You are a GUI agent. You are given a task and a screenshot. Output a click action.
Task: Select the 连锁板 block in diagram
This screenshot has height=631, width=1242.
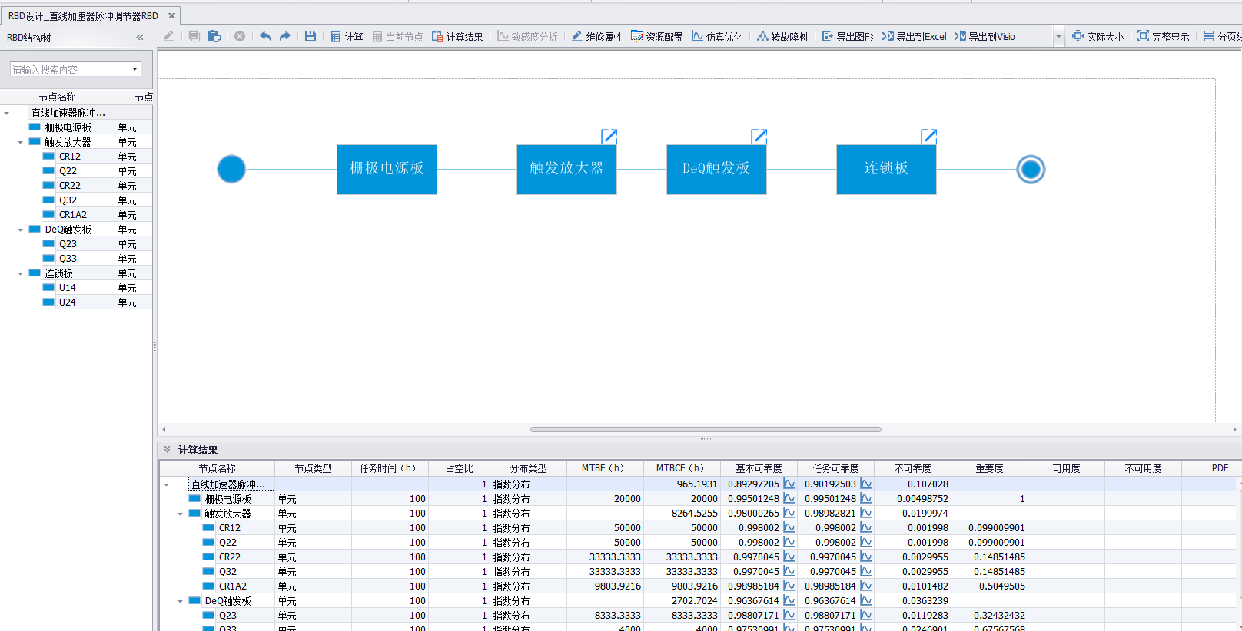(886, 169)
